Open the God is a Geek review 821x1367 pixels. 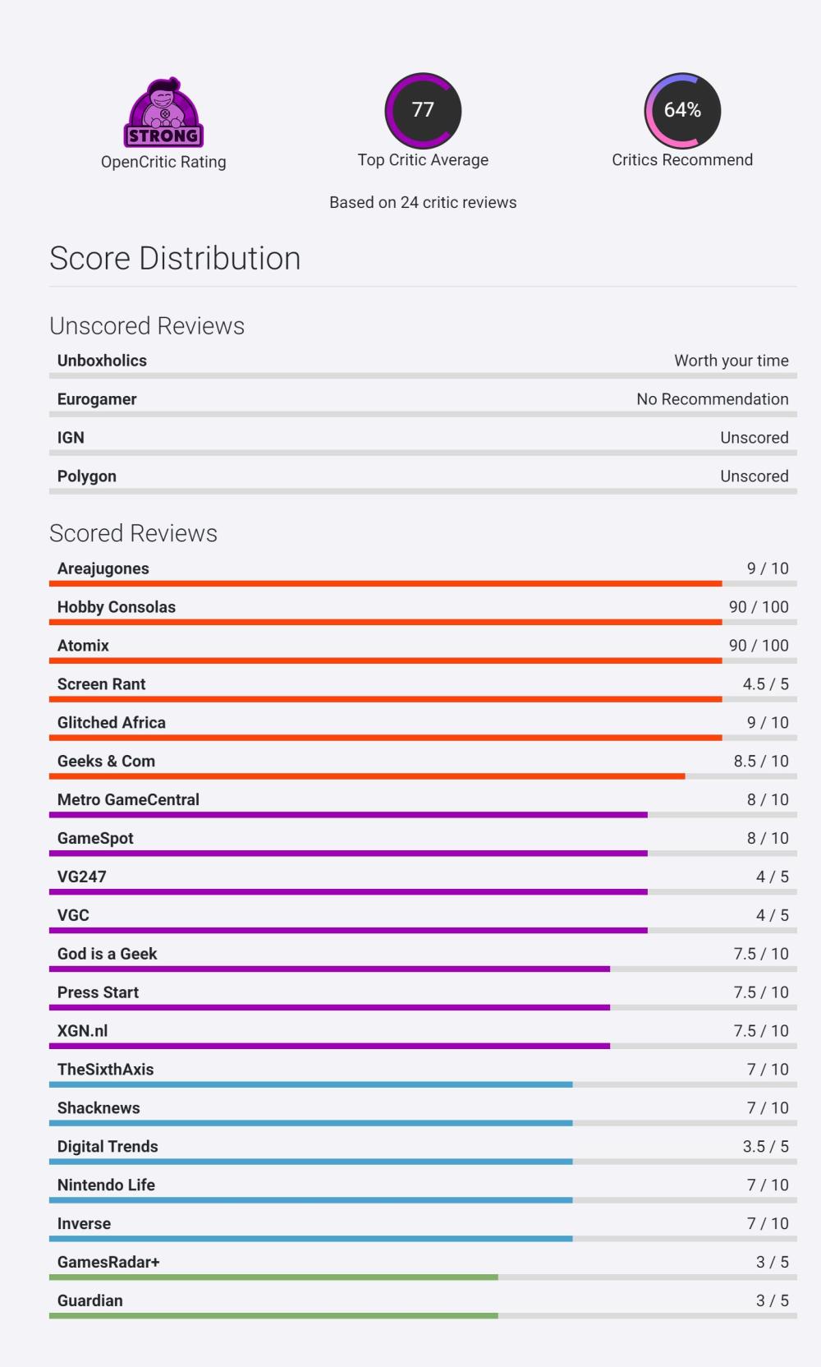(107, 954)
